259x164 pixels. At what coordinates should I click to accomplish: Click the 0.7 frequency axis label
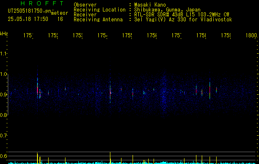[3, 136]
